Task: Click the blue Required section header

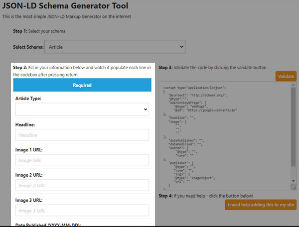Action: click(82, 85)
